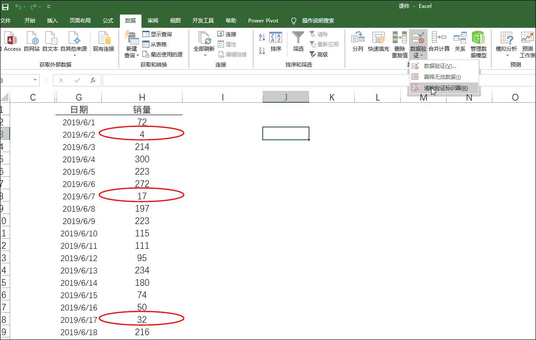Expand the Quick Access Toolbar customize arrow

tap(48, 7)
